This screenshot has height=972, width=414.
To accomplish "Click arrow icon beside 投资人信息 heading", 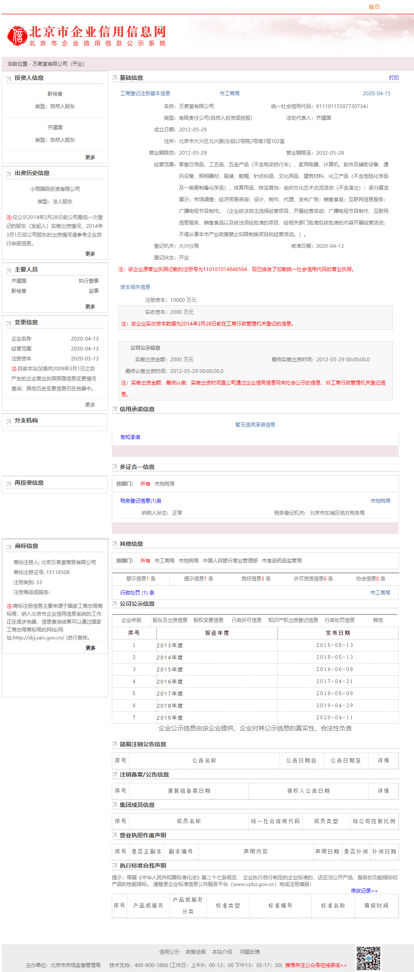I will click(x=8, y=79).
